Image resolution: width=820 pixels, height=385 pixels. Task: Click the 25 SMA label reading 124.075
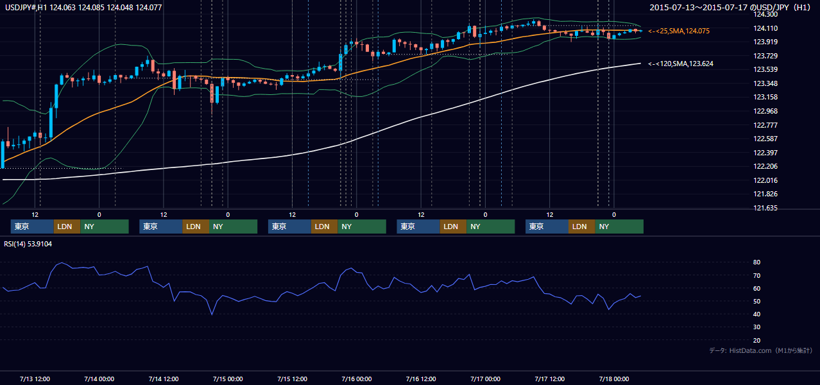(x=680, y=31)
